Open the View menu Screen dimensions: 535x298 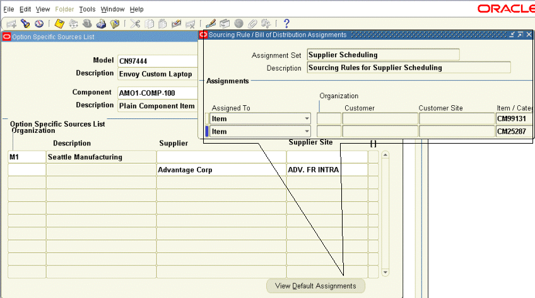43,9
